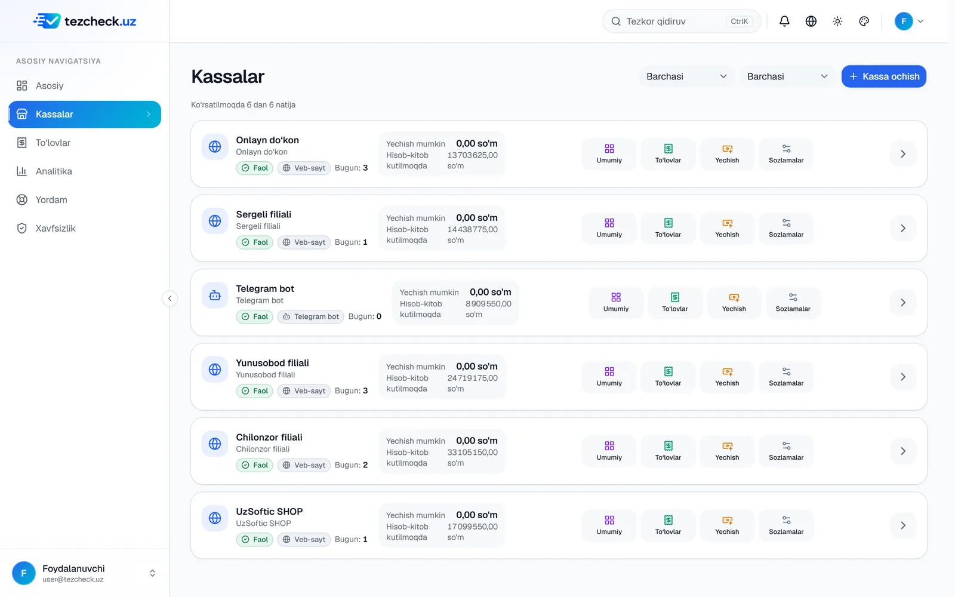Open To'lovlar sidebar item
This screenshot has width=955, height=597.
(x=85, y=143)
